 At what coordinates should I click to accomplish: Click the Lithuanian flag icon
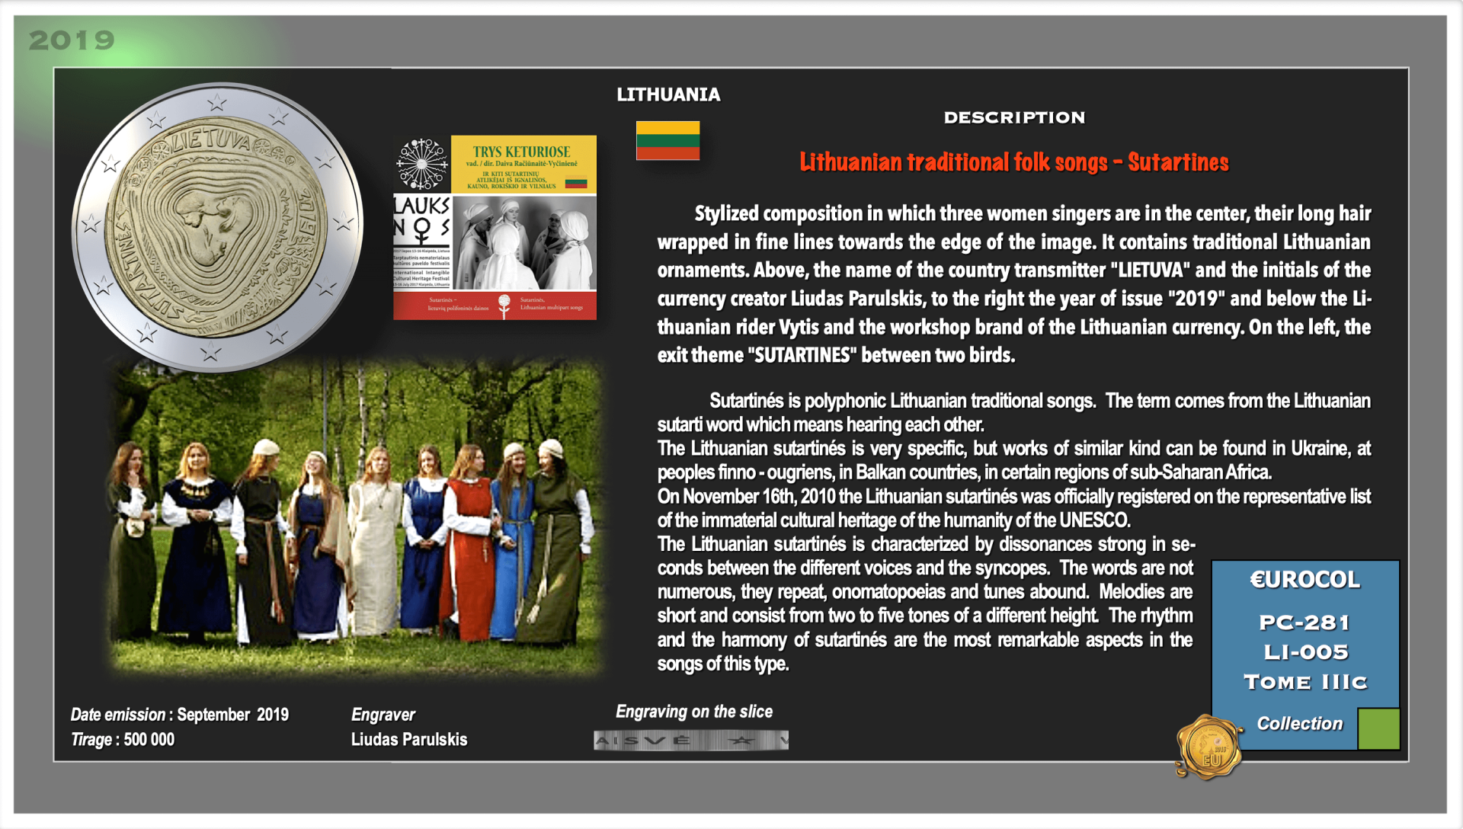point(667,140)
